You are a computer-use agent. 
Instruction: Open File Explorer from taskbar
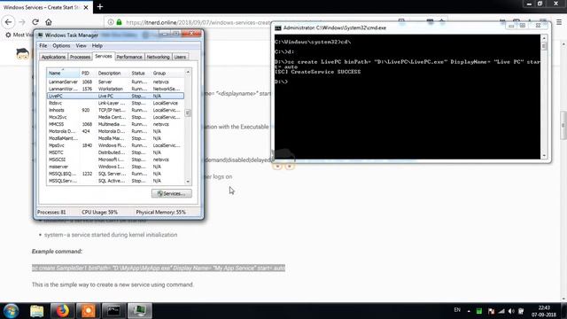pos(37,311)
